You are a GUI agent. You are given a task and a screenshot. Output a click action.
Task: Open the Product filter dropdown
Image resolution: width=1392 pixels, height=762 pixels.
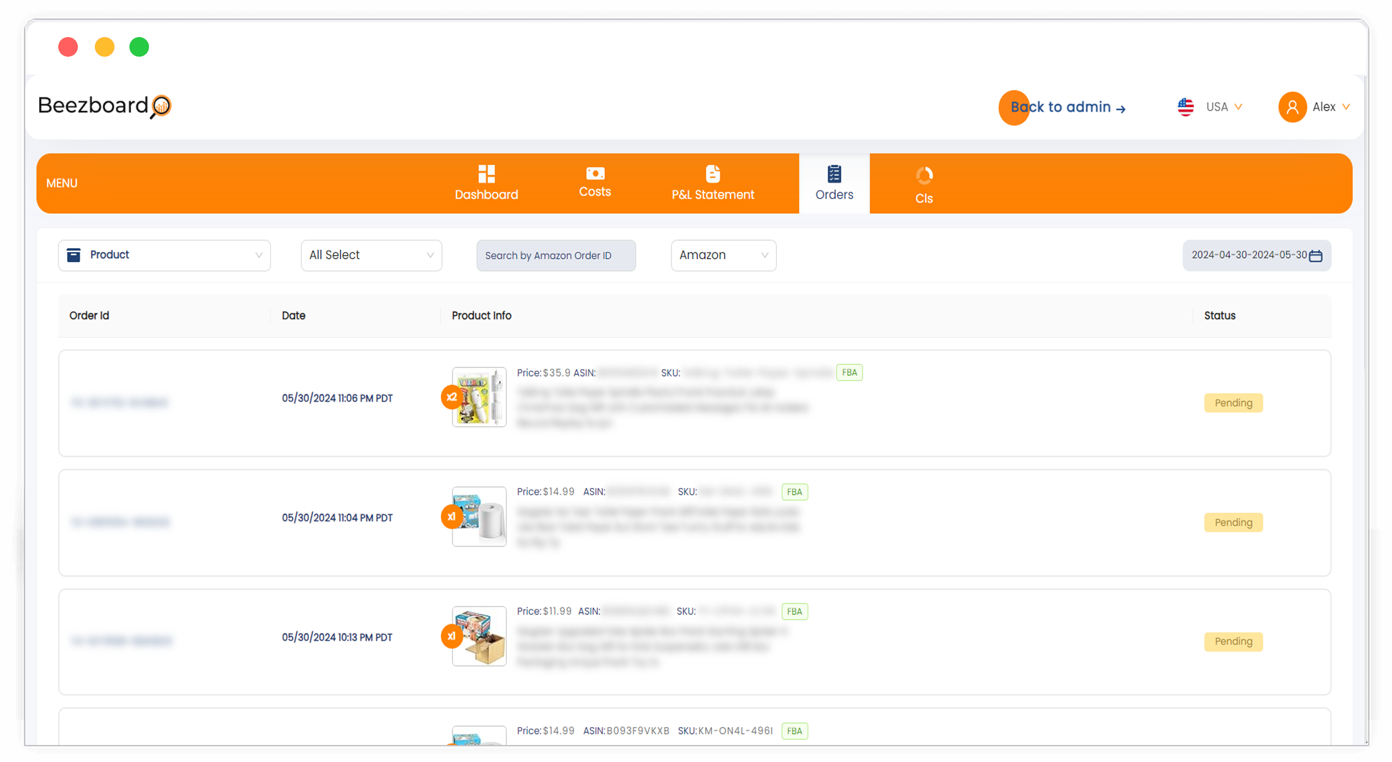164,256
